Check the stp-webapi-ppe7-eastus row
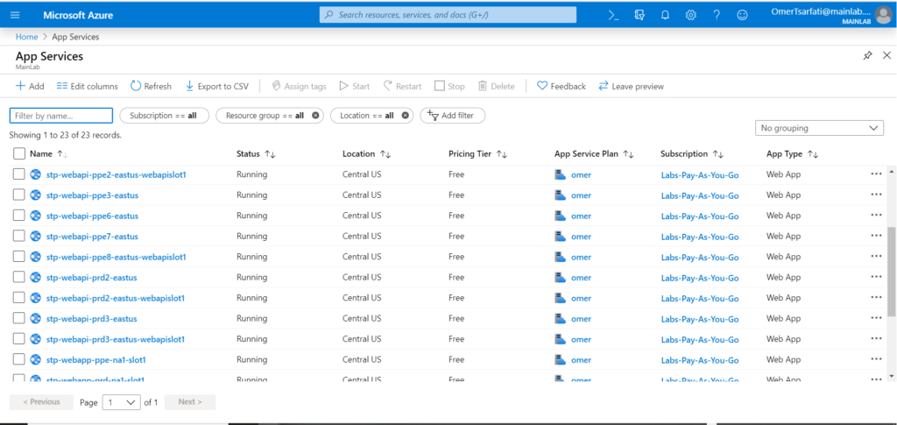897x425 pixels. (19, 237)
